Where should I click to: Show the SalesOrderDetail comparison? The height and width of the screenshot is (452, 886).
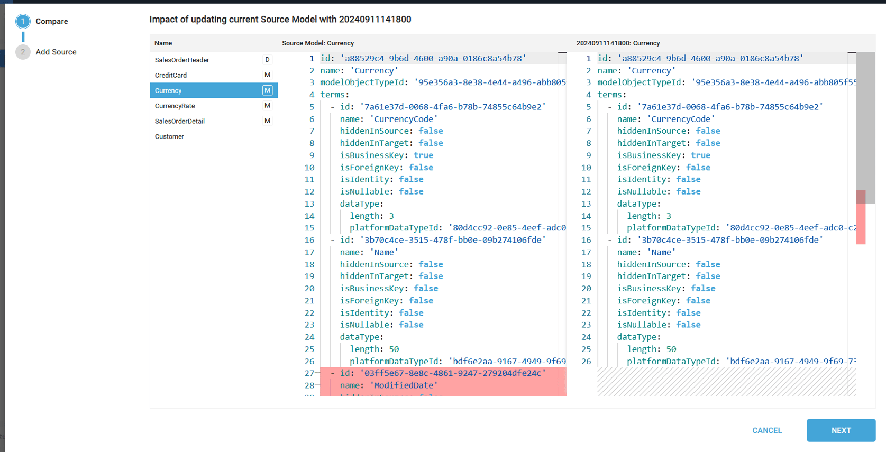coord(214,121)
